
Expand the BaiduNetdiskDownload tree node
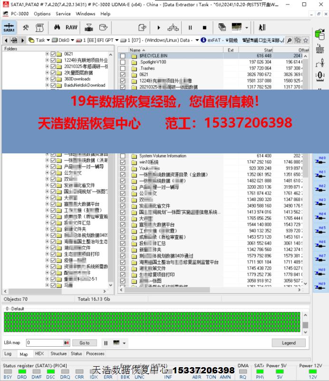point(47,85)
